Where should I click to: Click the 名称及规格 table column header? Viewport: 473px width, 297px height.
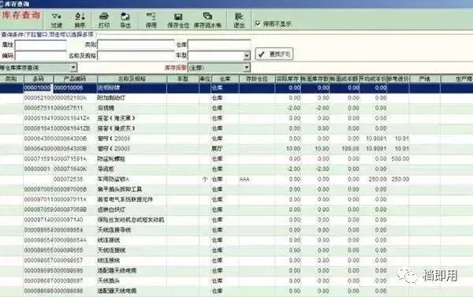tap(132, 79)
